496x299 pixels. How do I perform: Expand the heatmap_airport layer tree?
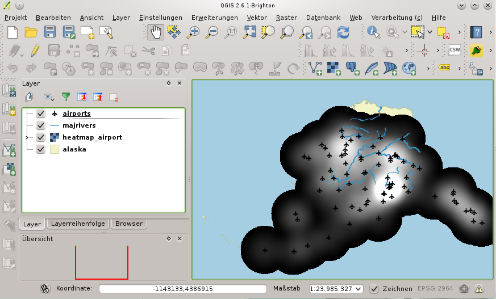pos(27,137)
